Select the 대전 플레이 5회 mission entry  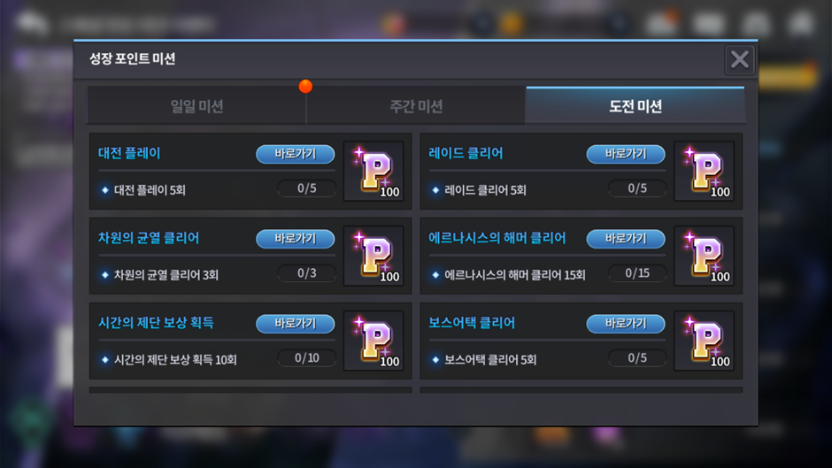tap(150, 190)
